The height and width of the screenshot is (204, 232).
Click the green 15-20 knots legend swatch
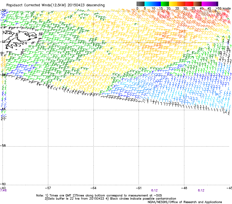coord(165,4)
